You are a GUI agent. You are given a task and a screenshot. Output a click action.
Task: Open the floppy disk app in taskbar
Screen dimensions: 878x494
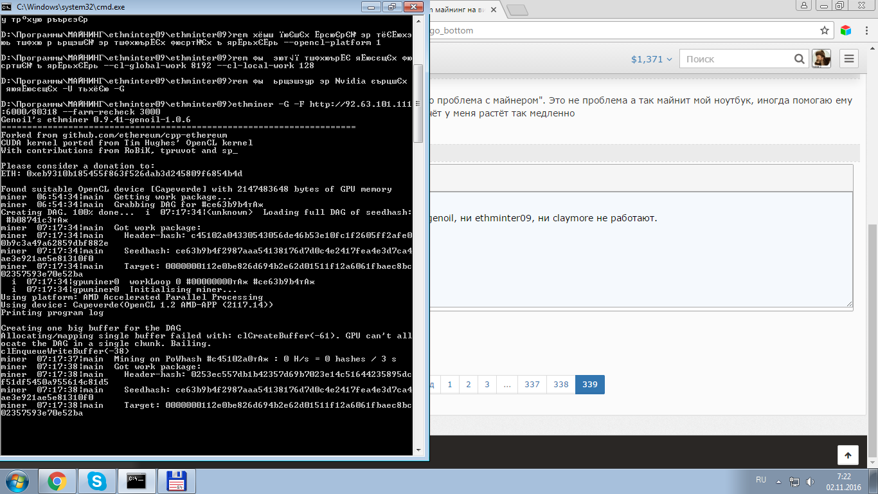pos(176,481)
